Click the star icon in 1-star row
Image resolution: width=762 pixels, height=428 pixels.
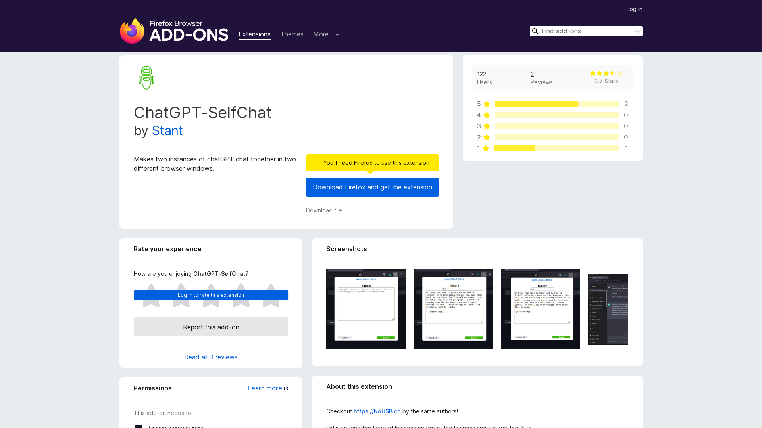click(x=486, y=148)
